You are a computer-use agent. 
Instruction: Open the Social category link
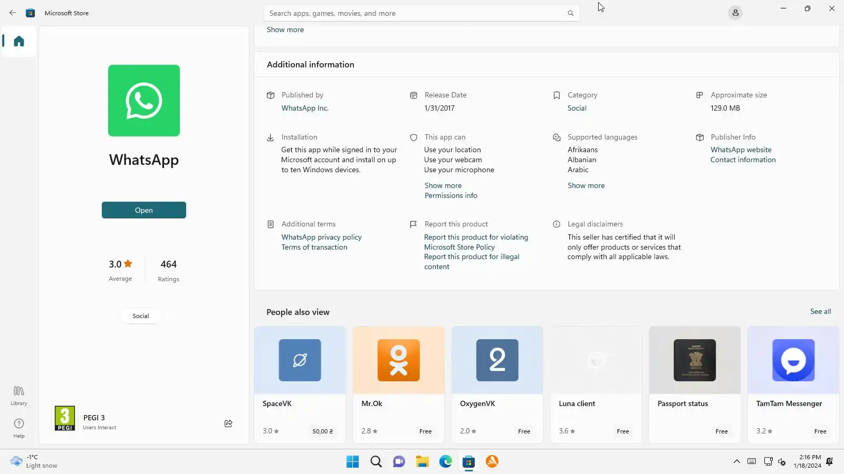pos(577,108)
